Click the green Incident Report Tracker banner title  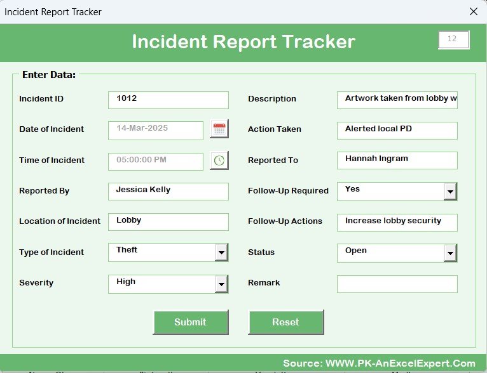tap(243, 42)
